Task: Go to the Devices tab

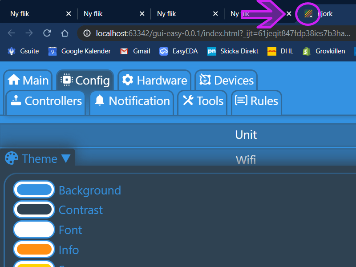Action: click(226, 80)
